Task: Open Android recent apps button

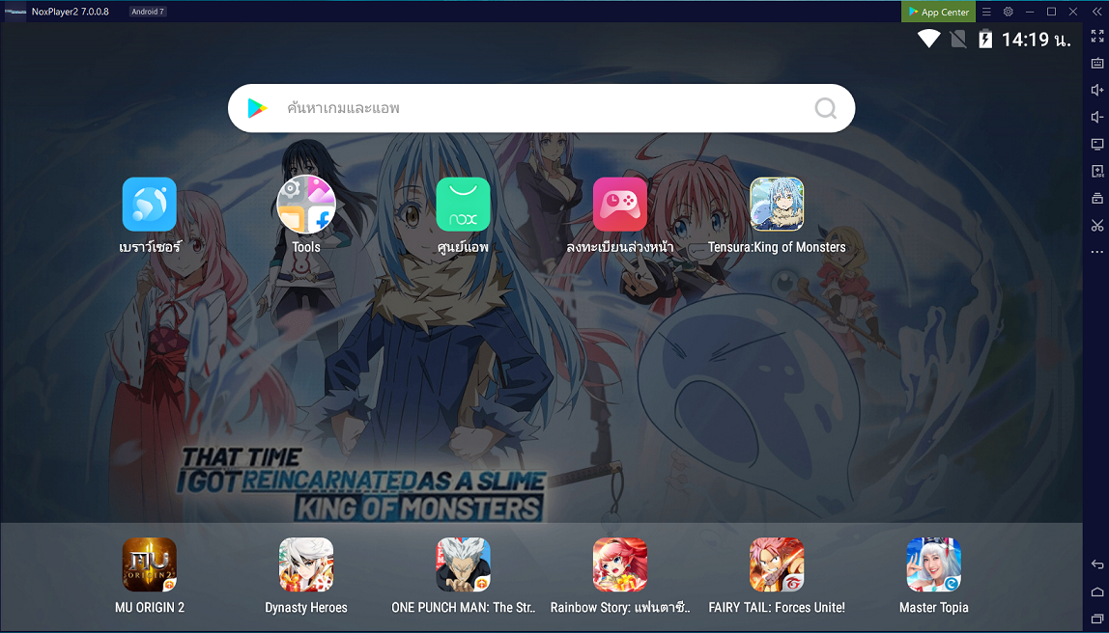Action: click(1097, 619)
